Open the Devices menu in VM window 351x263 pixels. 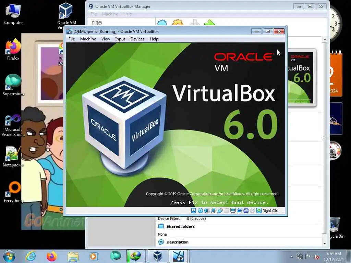point(137,39)
